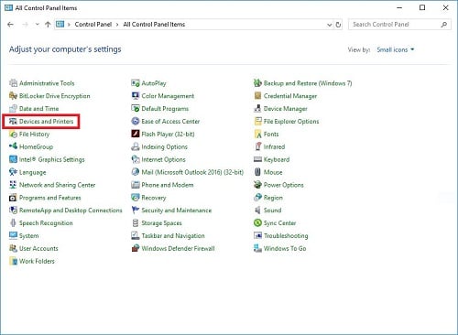Viewport: 458px width, 335px height.
Task: Open the Mouse link
Action: click(x=273, y=172)
